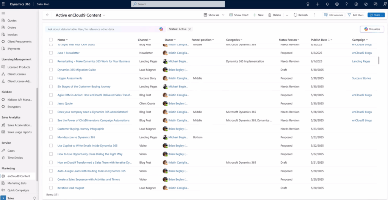Screen dimensions: 388x200
Task: Click the Refresh command
Action: pos(300,15)
